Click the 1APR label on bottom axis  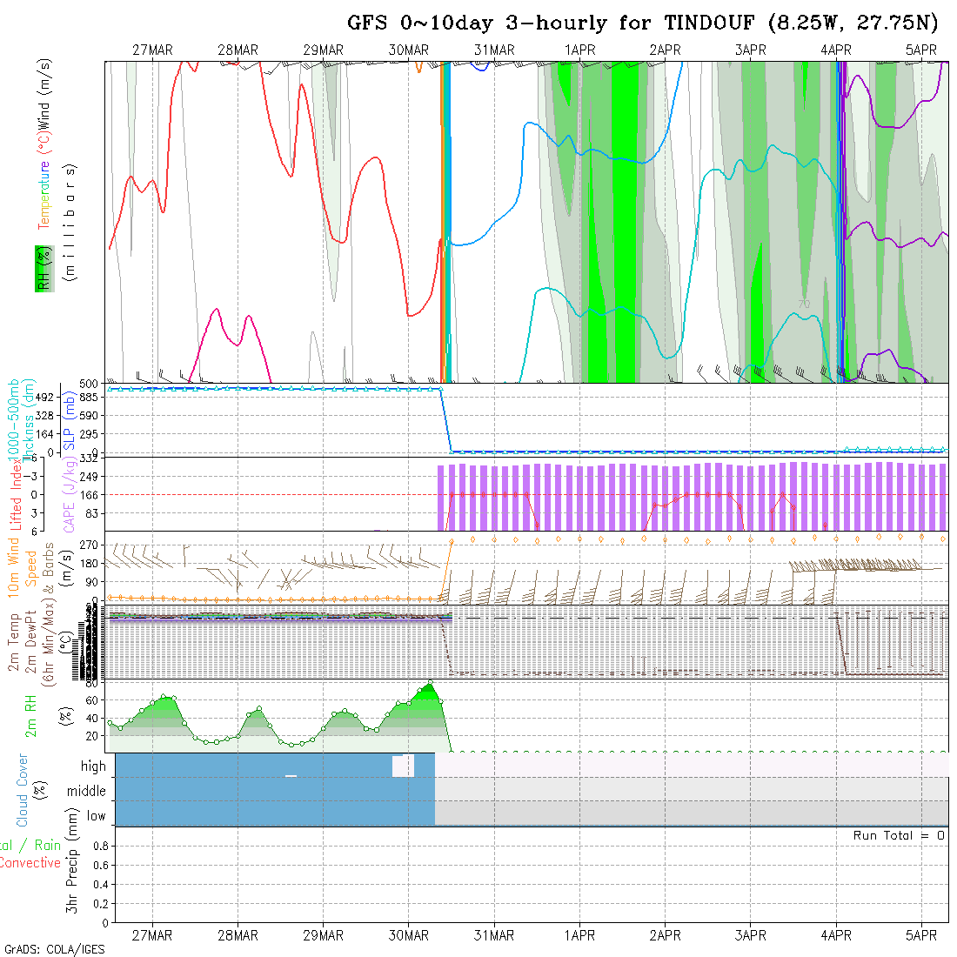click(x=579, y=935)
